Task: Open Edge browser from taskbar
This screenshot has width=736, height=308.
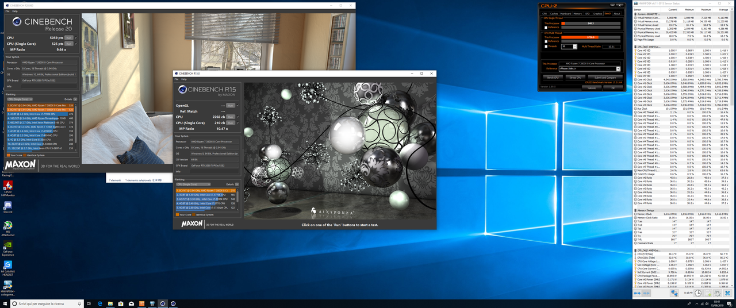Action: tap(100, 303)
